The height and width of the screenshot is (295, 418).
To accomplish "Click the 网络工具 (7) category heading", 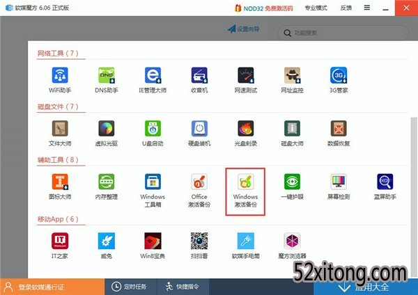I will 58,54.
